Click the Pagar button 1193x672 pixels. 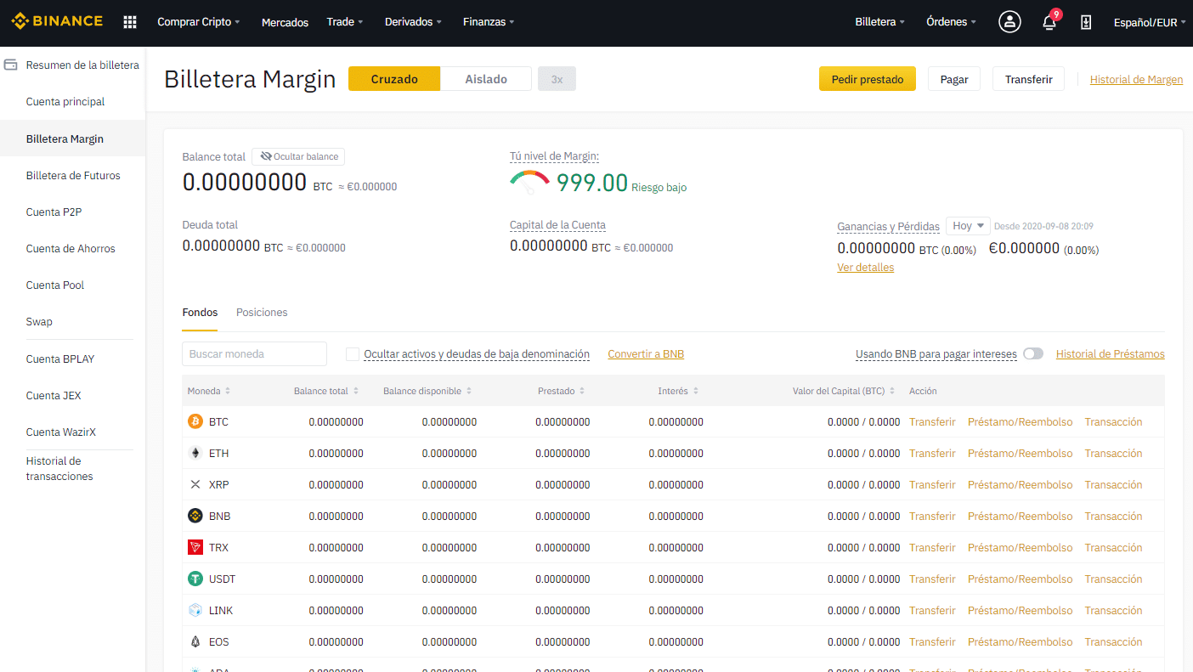954,79
